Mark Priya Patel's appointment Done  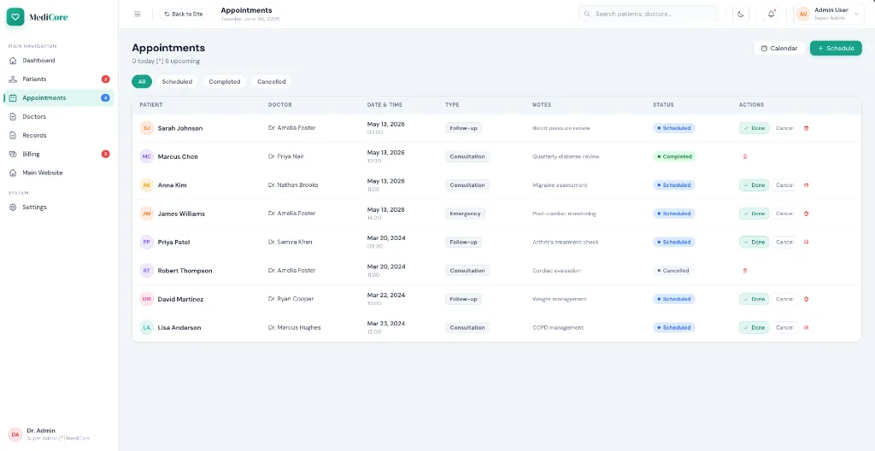pos(754,243)
